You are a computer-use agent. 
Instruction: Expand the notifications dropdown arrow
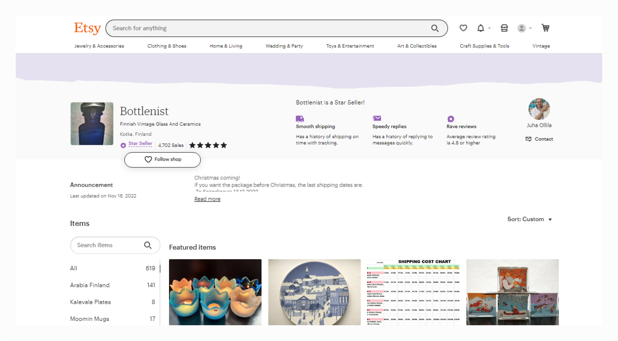[489, 28]
